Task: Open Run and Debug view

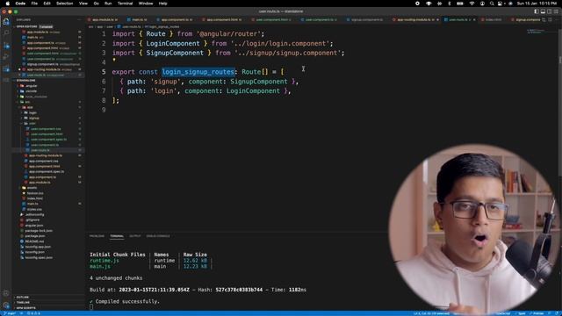Action: click(6, 56)
